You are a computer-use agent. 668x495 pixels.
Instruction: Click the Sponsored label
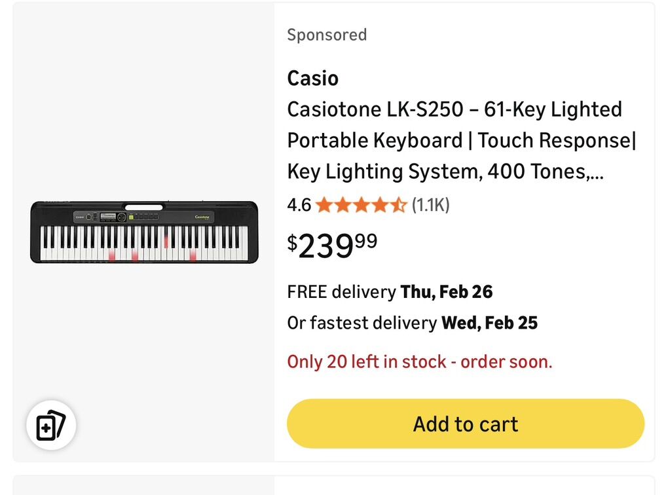click(327, 35)
